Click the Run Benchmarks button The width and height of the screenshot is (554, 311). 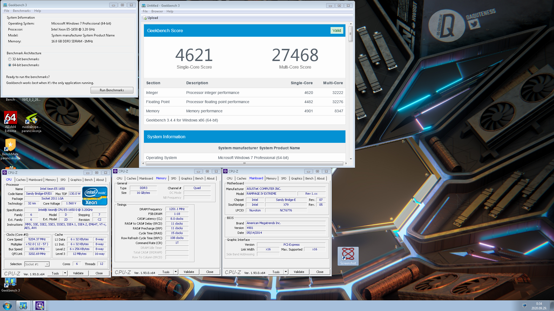click(x=112, y=90)
